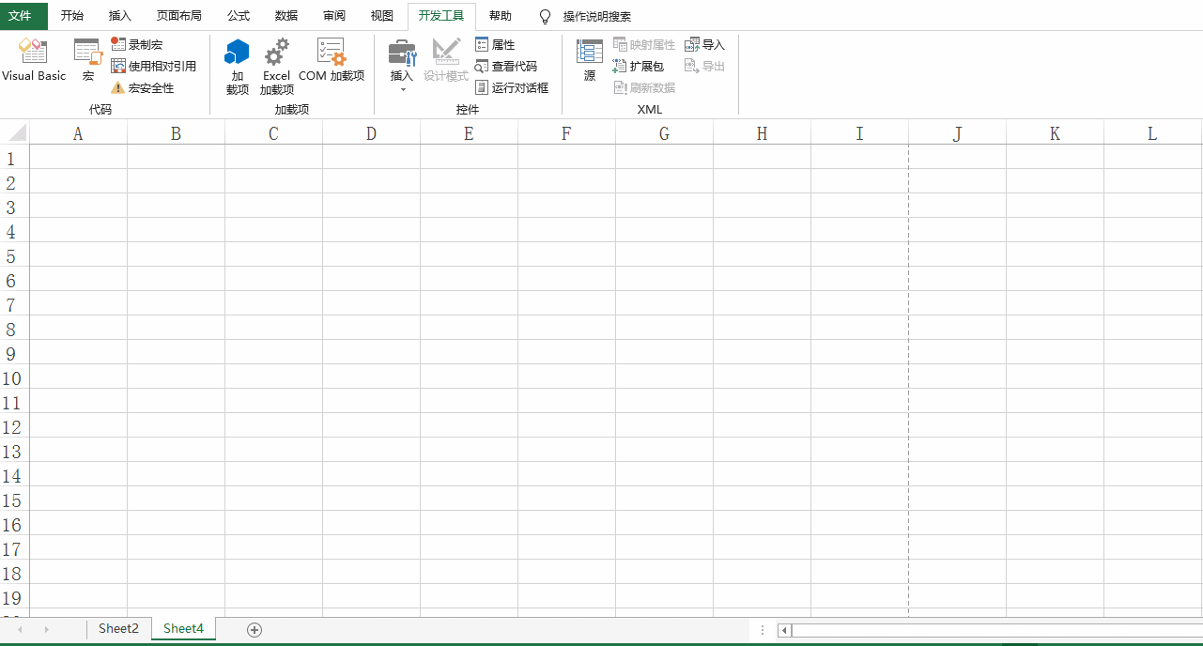Open the 文件 menu

[22, 16]
